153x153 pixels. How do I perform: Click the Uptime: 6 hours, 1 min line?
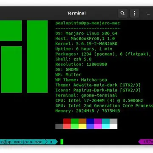(84, 49)
